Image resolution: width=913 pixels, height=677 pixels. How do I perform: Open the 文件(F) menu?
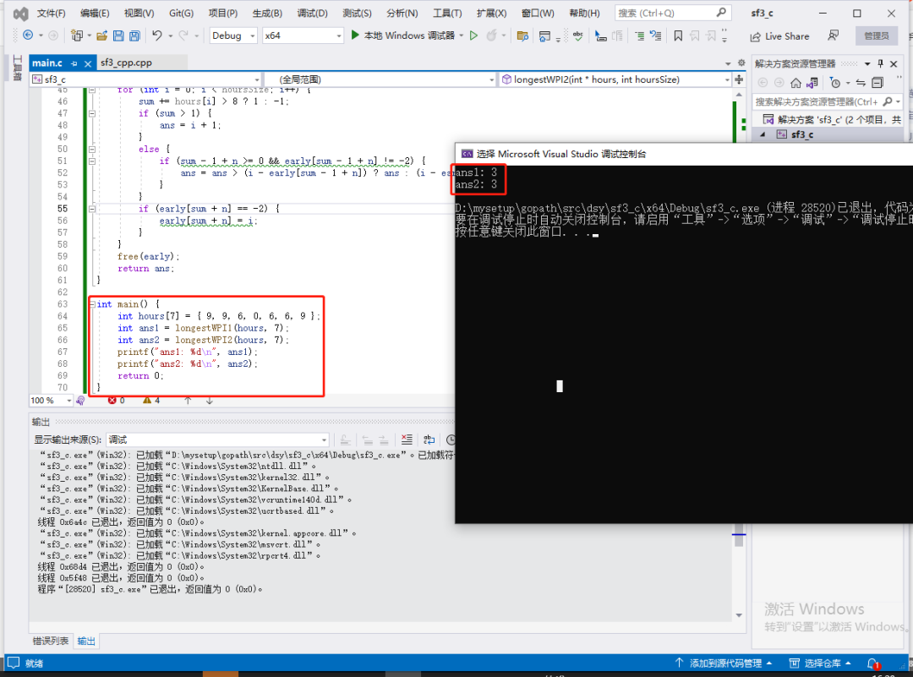pos(52,13)
